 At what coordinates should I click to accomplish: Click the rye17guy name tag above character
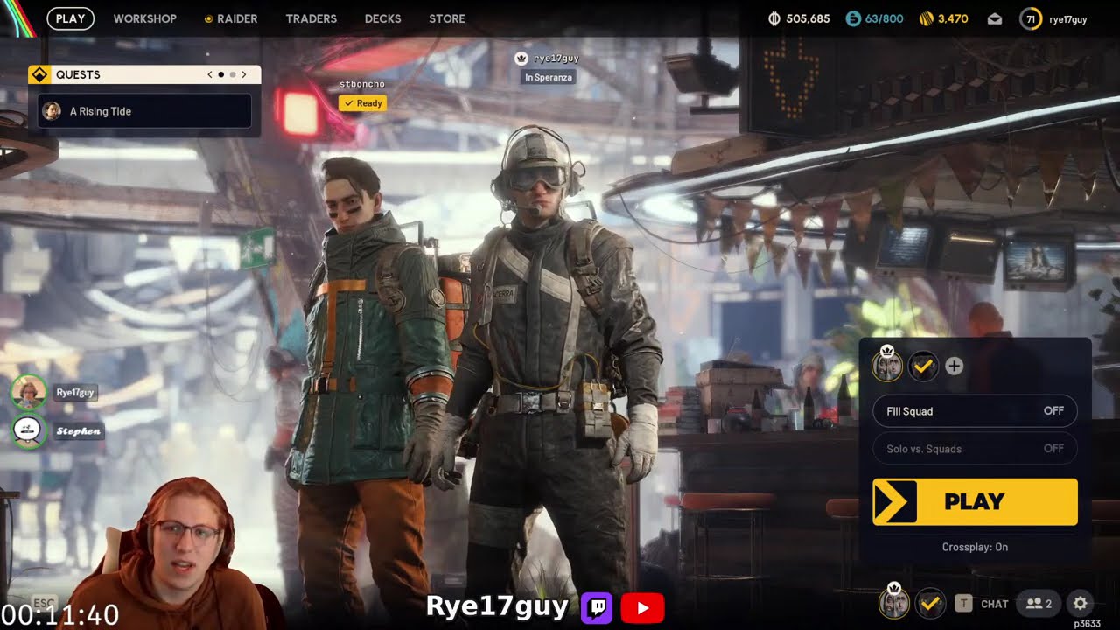click(556, 58)
